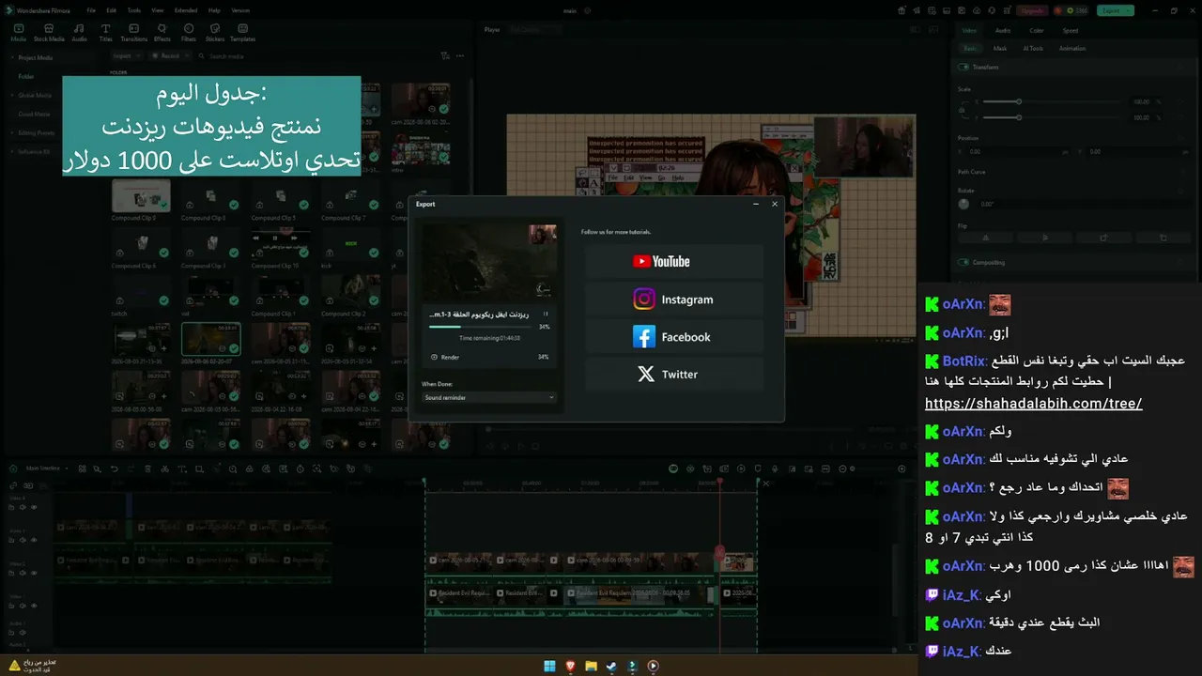Click the Instagram button in Export dialog
Viewport: 1202px width, 676px height.
point(674,300)
